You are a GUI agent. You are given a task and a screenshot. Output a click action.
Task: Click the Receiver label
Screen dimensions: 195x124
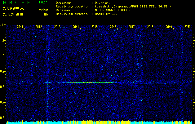[63, 10]
